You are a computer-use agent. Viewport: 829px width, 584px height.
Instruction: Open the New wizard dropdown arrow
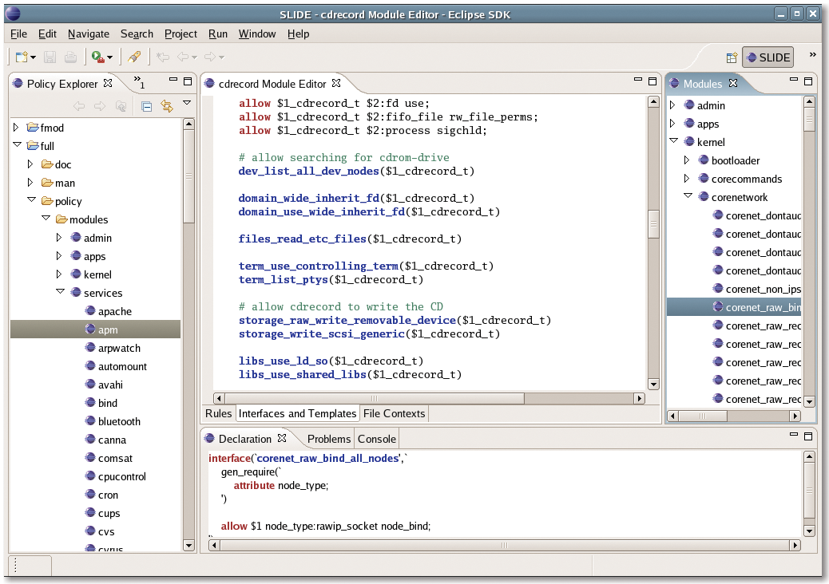(33, 57)
